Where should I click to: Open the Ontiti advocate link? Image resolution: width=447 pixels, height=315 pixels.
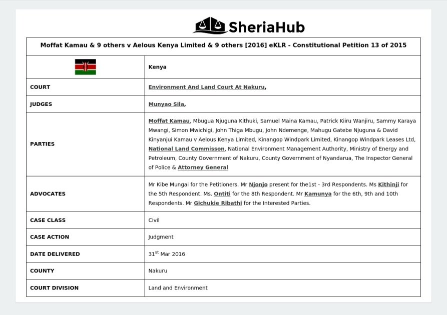pyautogui.click(x=222, y=193)
